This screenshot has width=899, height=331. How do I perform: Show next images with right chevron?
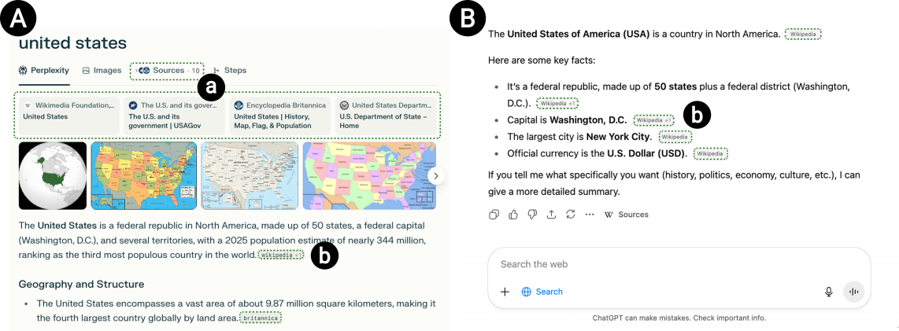[x=438, y=176]
